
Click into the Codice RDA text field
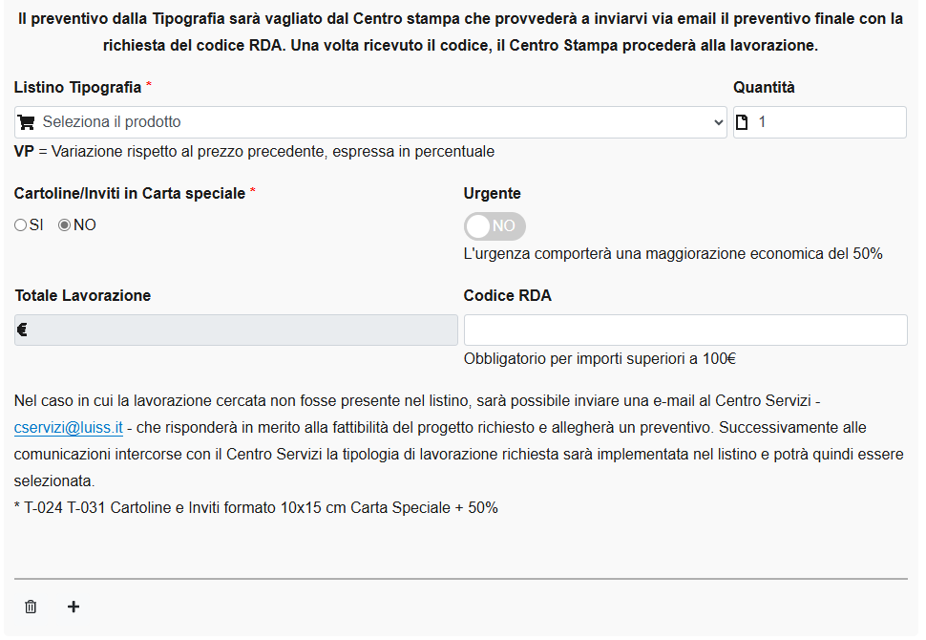click(685, 330)
